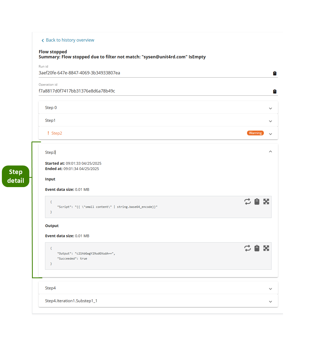Expand Step4.Iteration1.Substep1_1 panel chevron
The width and height of the screenshot is (315, 347).
tap(270, 302)
